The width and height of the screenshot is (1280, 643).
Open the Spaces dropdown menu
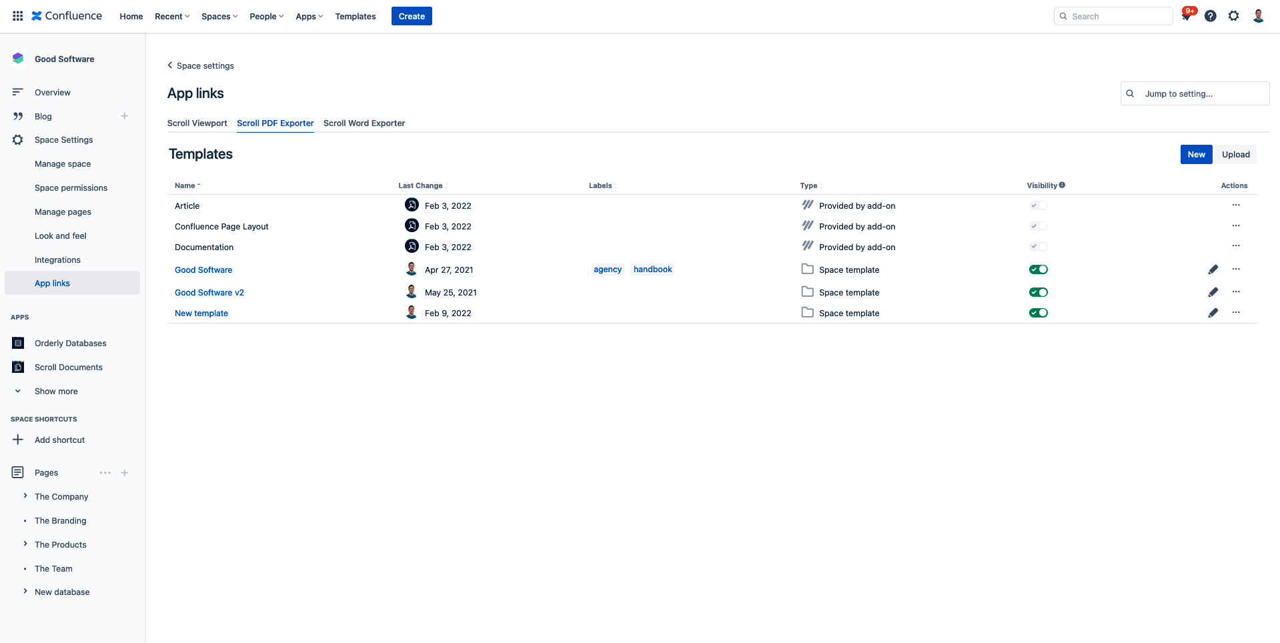pyautogui.click(x=219, y=17)
